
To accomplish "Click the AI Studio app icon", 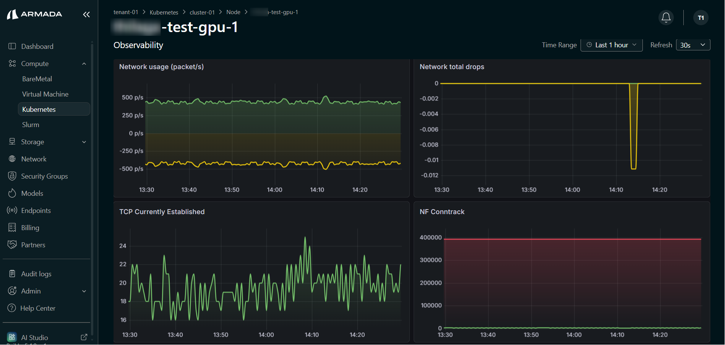I will pyautogui.click(x=12, y=337).
